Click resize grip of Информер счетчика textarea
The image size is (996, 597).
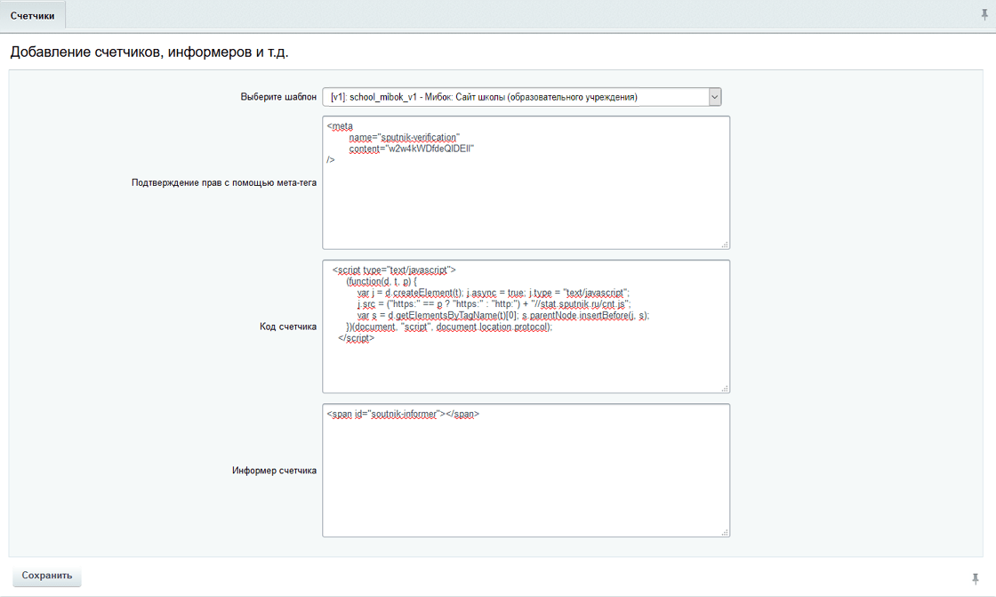point(725,532)
